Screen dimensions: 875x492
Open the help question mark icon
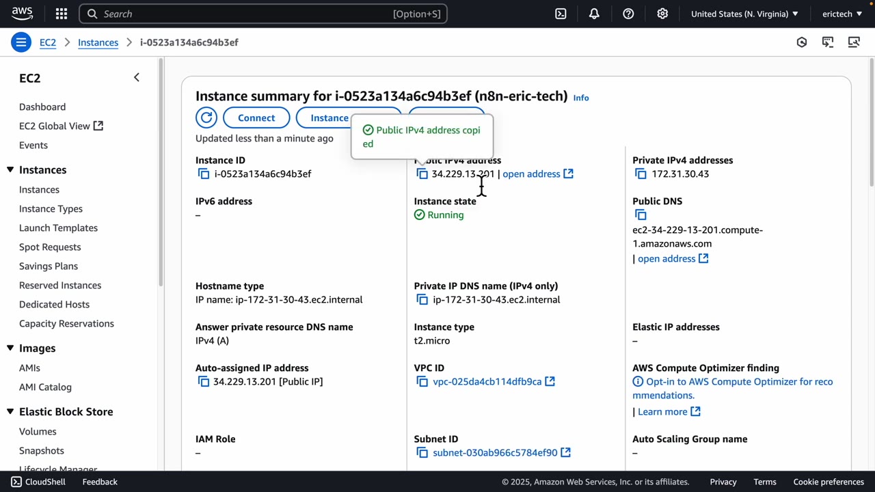[628, 14]
